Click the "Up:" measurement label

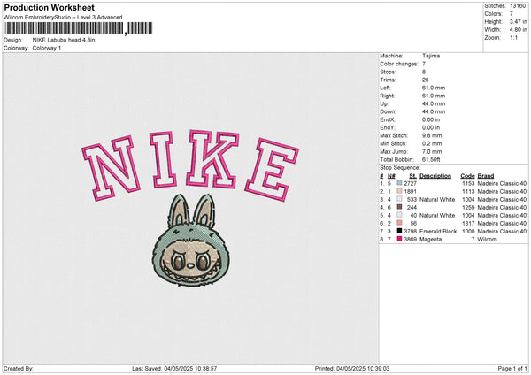tap(384, 103)
